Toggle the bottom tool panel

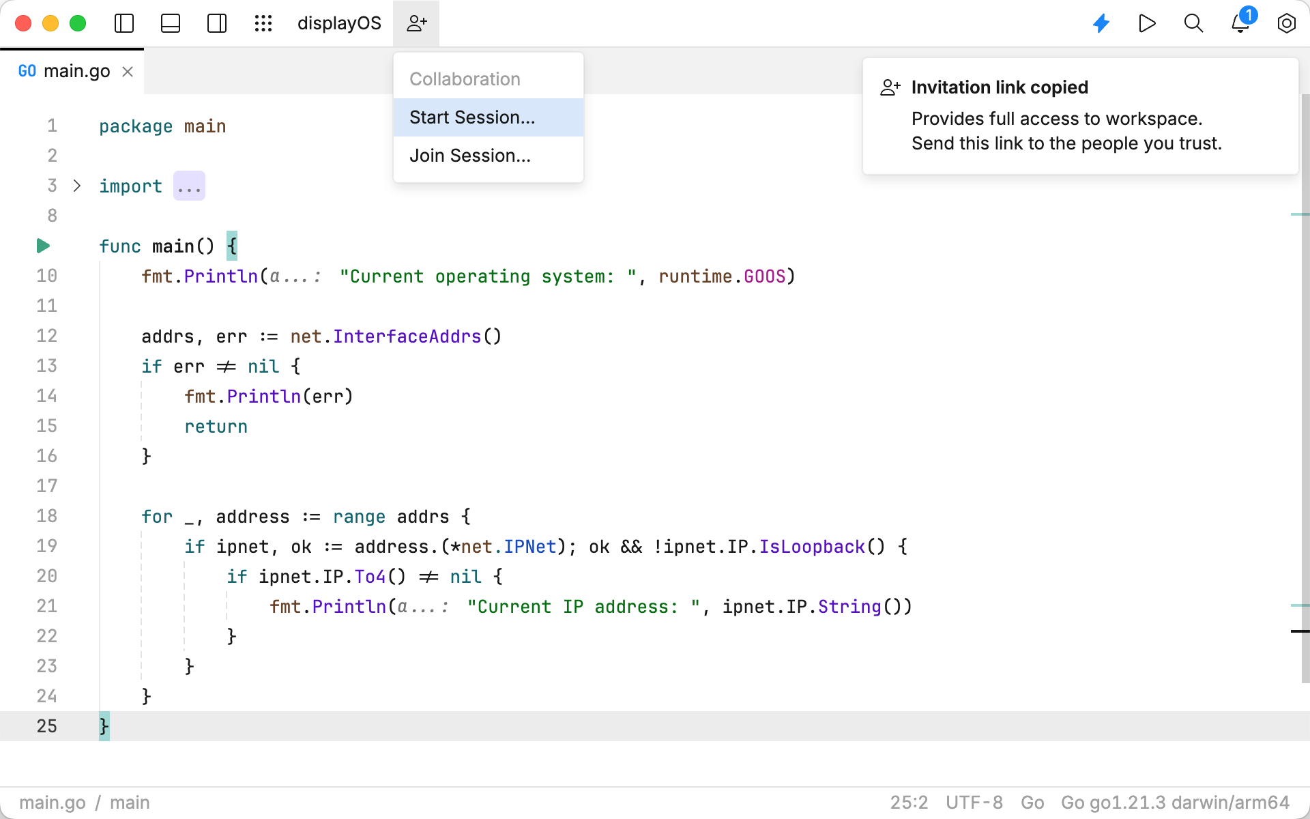(x=171, y=23)
